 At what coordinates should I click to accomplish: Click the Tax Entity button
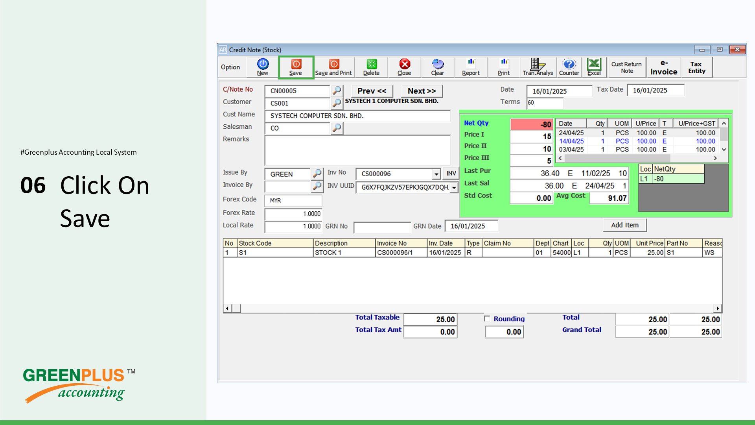click(696, 67)
